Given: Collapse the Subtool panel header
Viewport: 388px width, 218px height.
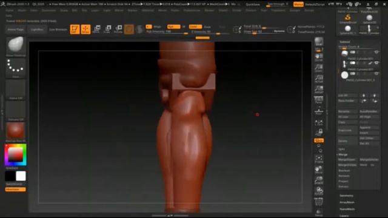Looking at the screenshot, I should [345, 42].
